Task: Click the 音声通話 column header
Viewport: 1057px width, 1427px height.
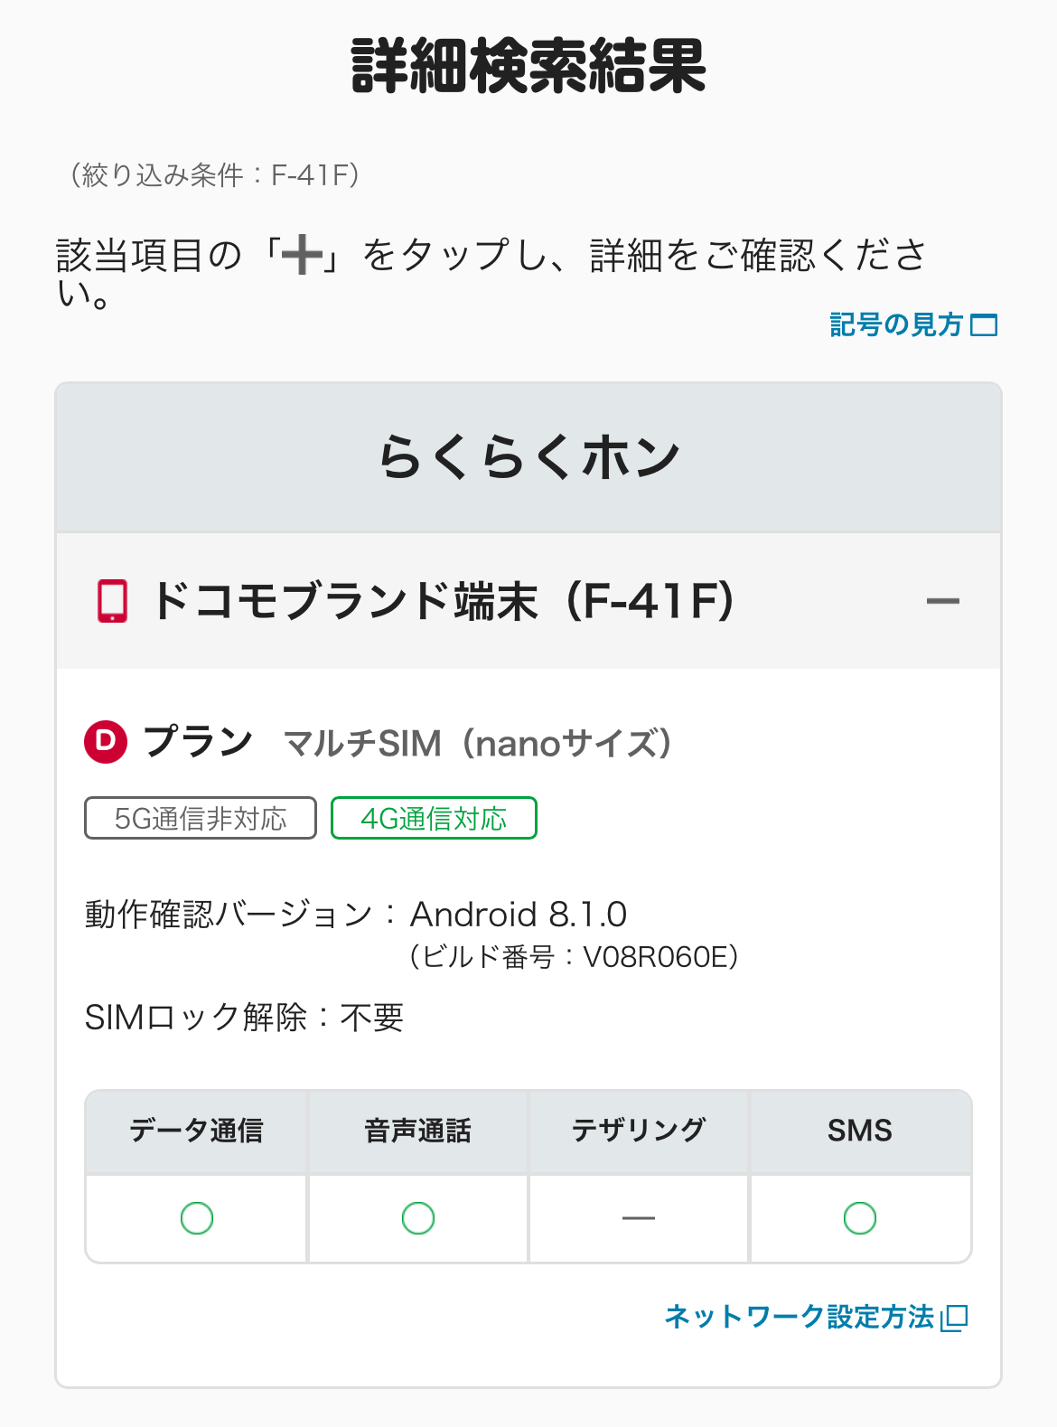Action: pyautogui.click(x=417, y=1131)
